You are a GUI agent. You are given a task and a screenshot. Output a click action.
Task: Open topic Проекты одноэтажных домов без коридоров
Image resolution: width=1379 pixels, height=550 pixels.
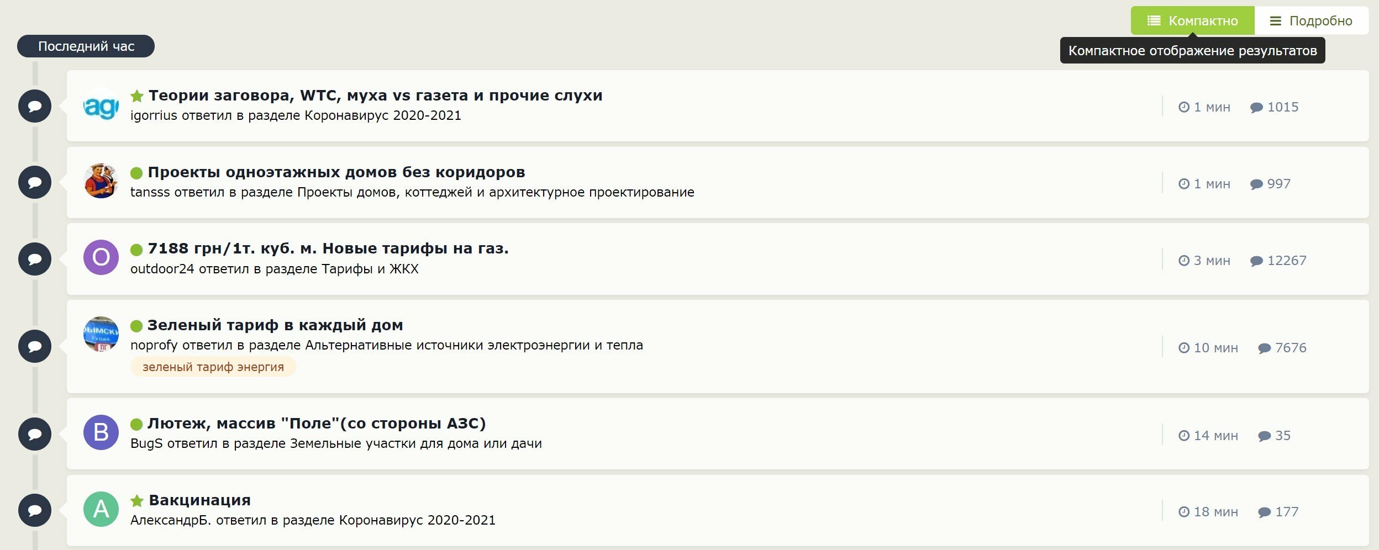[x=336, y=172]
